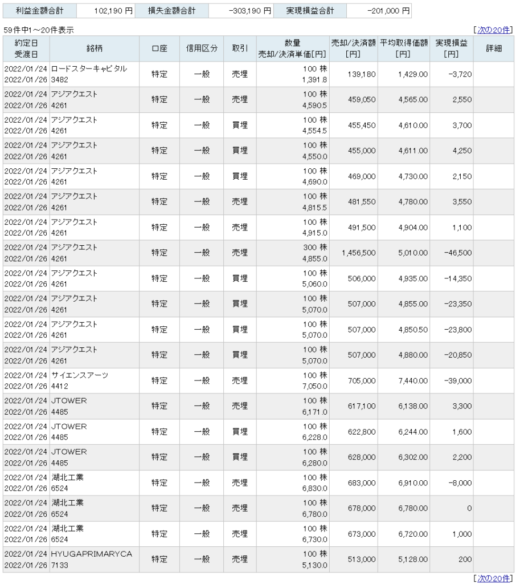Select the -46,500 realized loss value

pyautogui.click(x=458, y=253)
